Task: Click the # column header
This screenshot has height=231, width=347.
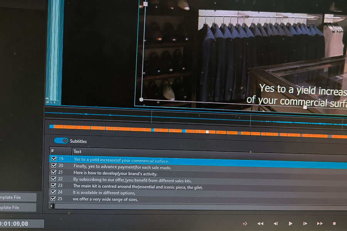Action: [x=61, y=151]
